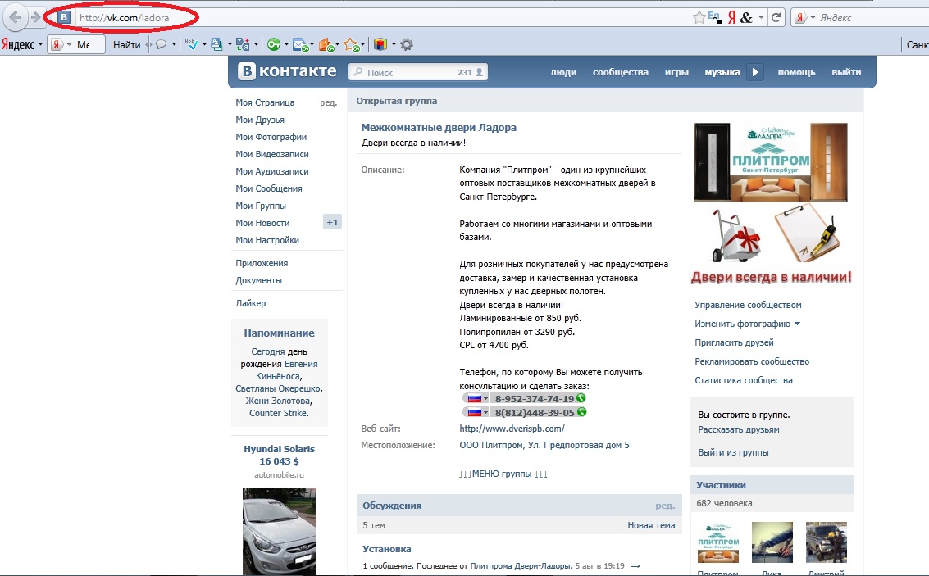The image size is (929, 576).
Task: Open the Яндекс toolbar menu dropdown
Action: 22,44
